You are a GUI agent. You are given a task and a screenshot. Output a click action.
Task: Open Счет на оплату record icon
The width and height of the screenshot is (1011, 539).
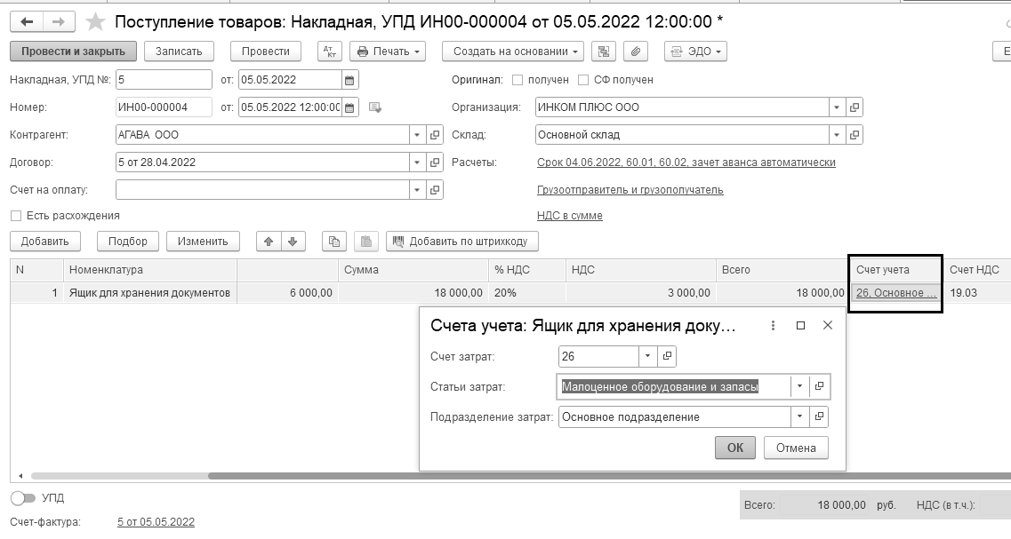click(x=435, y=190)
